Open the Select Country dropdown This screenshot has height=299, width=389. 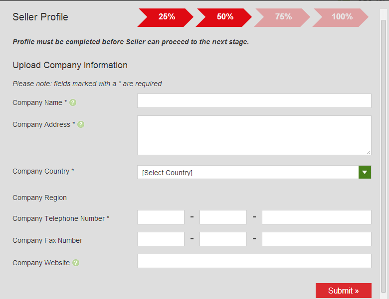248,173
